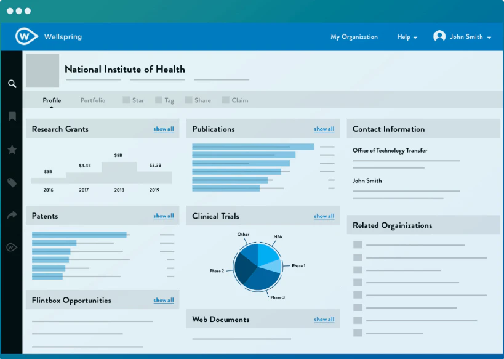Click the Wellspring logo icon
Screen dimensions: 504x359
[x=26, y=37]
